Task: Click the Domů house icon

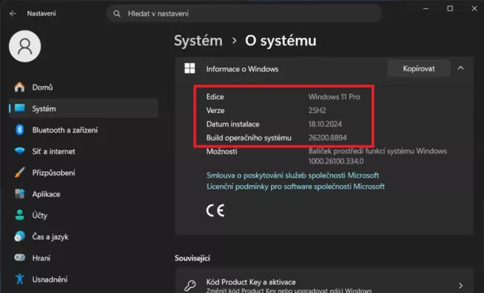Action: 20,87
